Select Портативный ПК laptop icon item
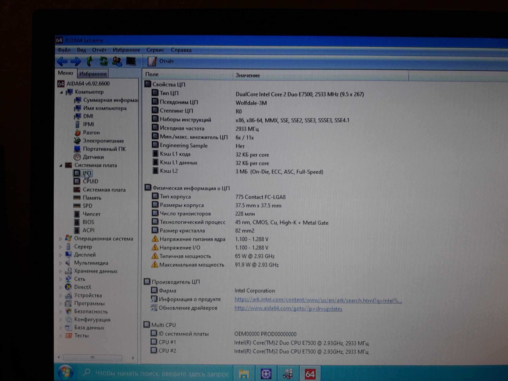508x381 pixels. point(100,149)
